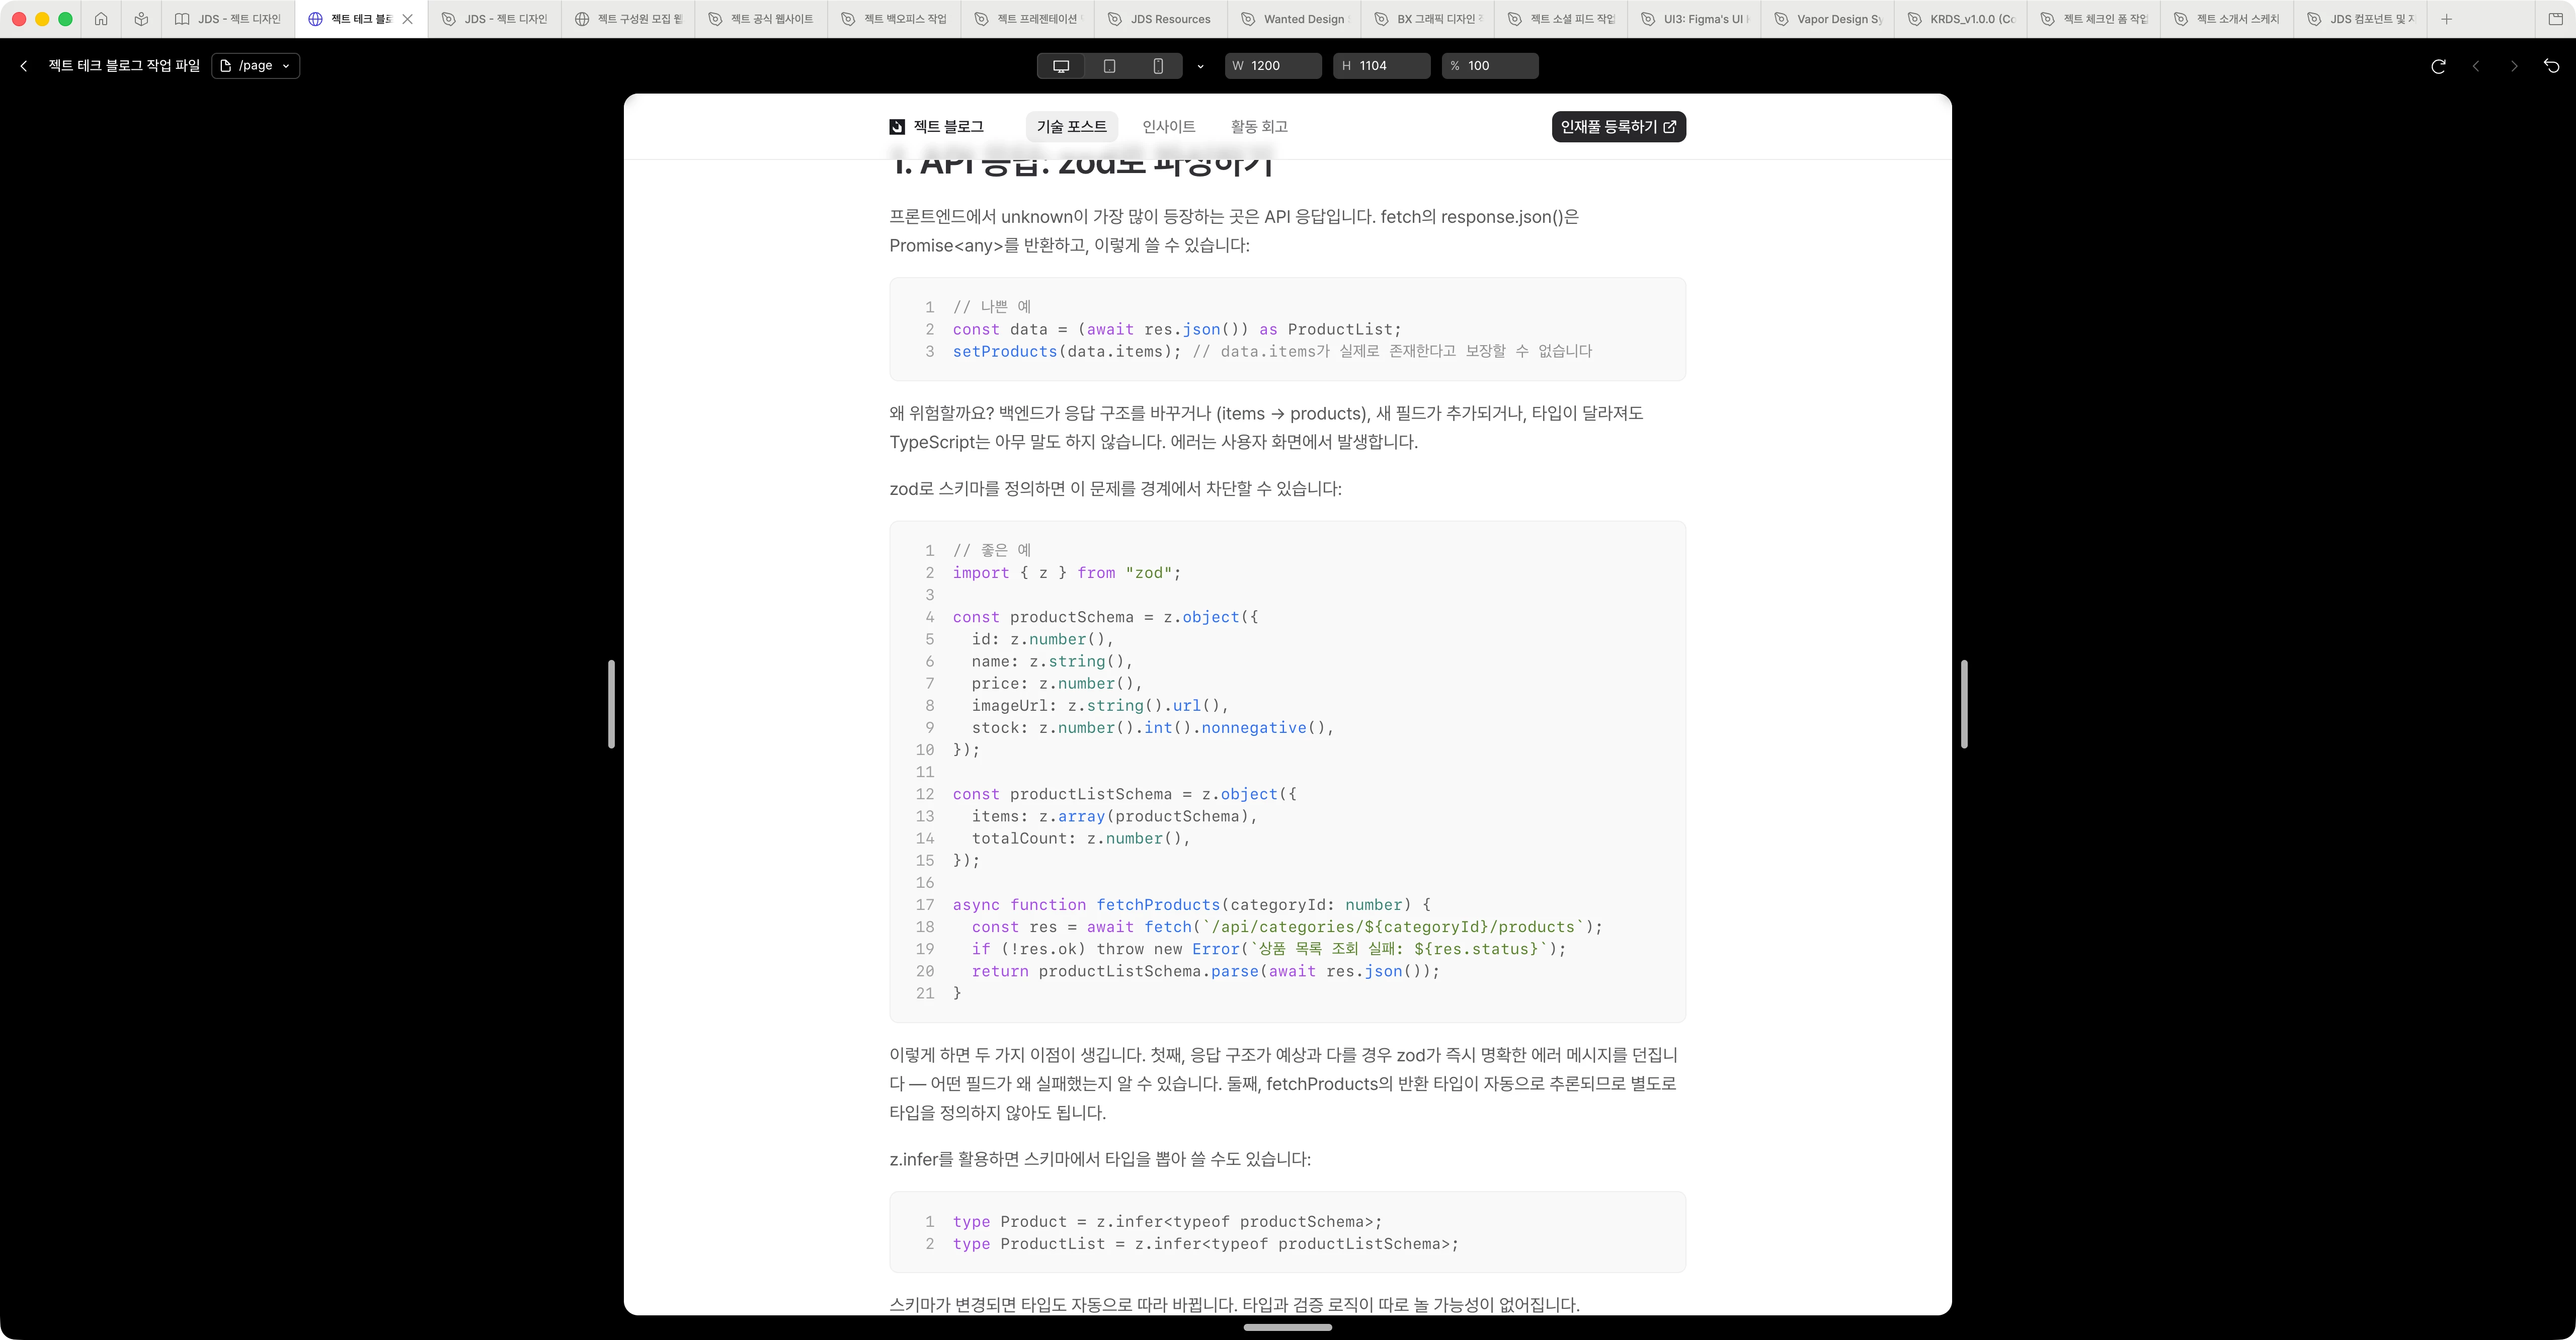This screenshot has width=2576, height=1340.
Task: Switch to the JDS Resources tab
Action: 1160,19
